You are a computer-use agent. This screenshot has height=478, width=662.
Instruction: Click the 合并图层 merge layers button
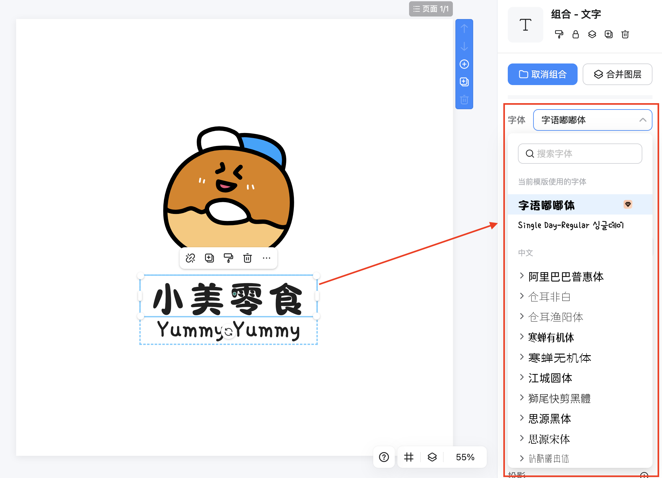[617, 74]
